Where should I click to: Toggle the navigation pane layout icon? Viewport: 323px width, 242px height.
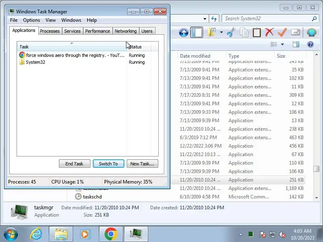click(197, 32)
